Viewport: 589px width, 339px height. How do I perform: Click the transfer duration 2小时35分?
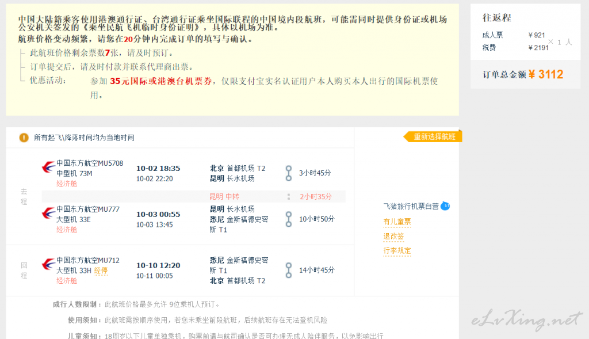(316, 197)
